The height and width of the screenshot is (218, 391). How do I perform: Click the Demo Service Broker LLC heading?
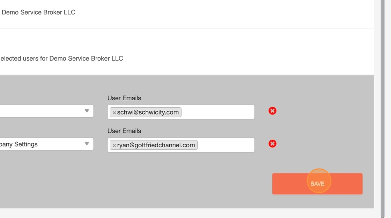pyautogui.click(x=38, y=12)
